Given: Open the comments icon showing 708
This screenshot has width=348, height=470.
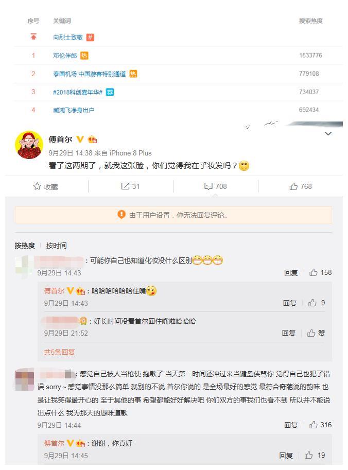Looking at the screenshot, I should [x=208, y=186].
